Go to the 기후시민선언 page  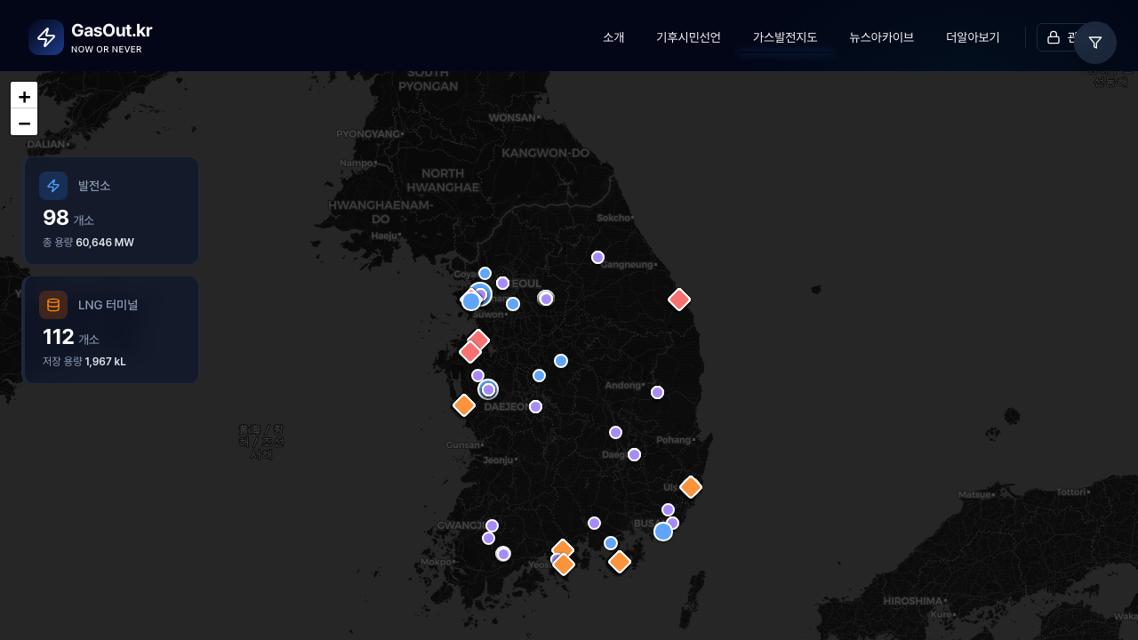688,37
